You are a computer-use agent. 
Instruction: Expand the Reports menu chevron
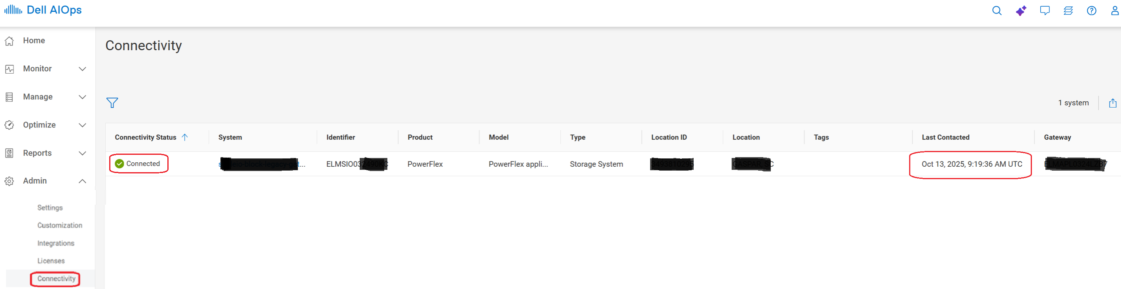pos(82,153)
